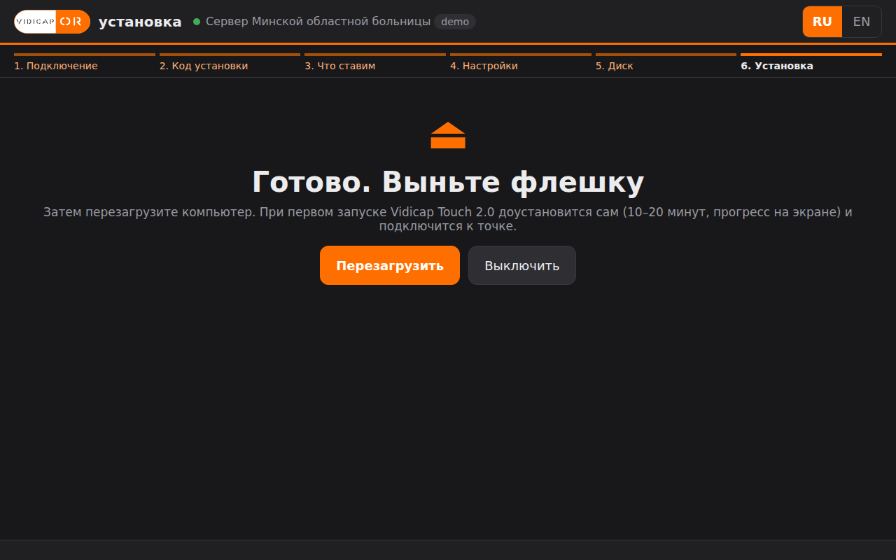
Task: Go to step 1. Подключение
Action: (85, 63)
